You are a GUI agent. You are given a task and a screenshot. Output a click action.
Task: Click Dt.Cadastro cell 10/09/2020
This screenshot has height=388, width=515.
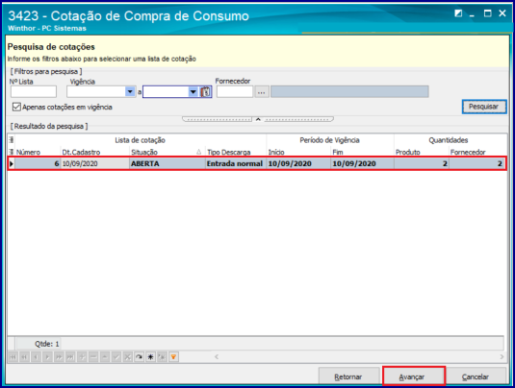(x=95, y=163)
